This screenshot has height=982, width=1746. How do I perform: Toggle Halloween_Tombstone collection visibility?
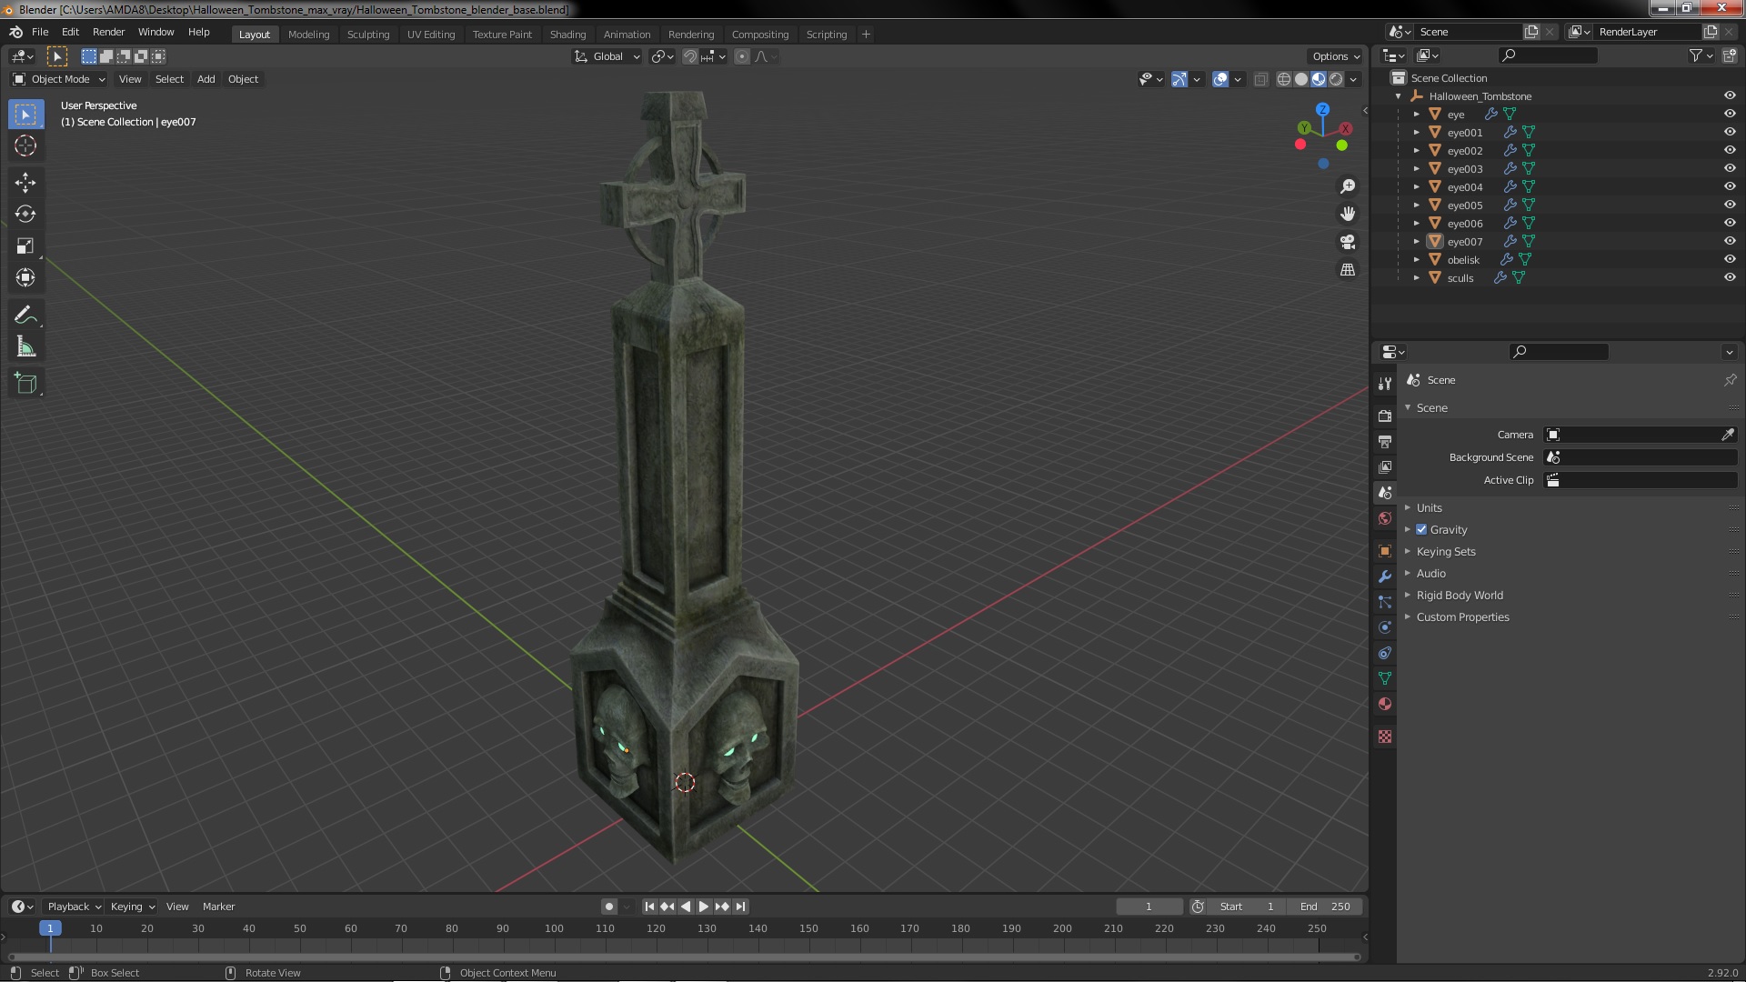click(x=1730, y=95)
